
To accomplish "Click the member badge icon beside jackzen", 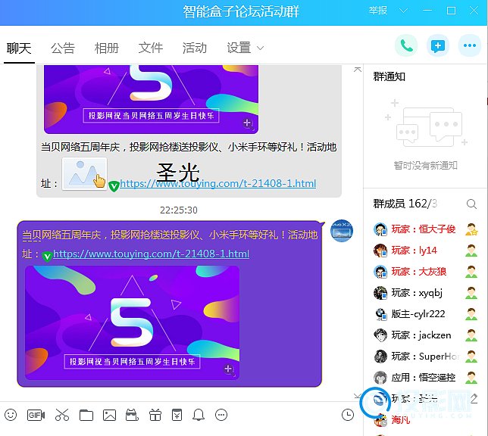I will coord(471,335).
